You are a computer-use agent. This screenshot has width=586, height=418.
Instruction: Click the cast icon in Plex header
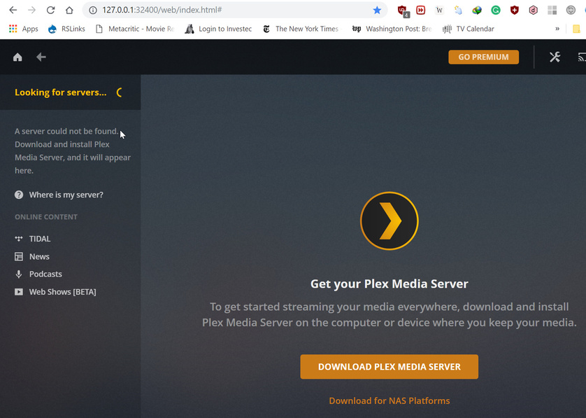tap(582, 57)
